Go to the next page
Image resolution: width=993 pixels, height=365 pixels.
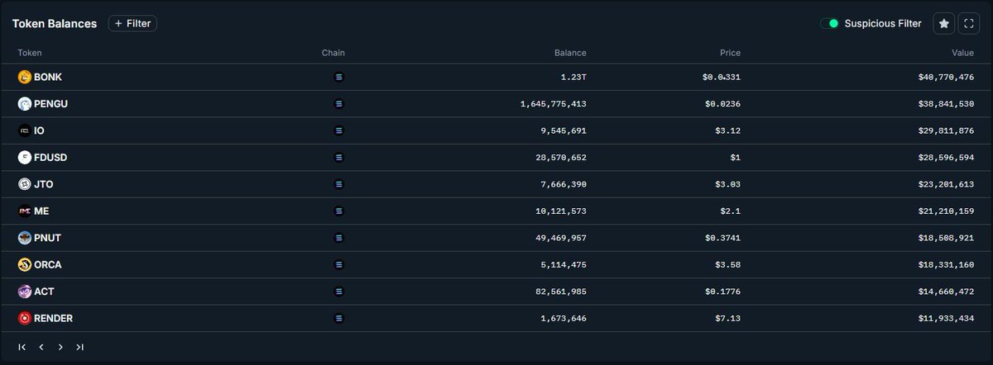(60, 347)
